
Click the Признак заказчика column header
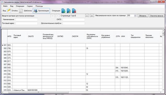click(x=152, y=36)
